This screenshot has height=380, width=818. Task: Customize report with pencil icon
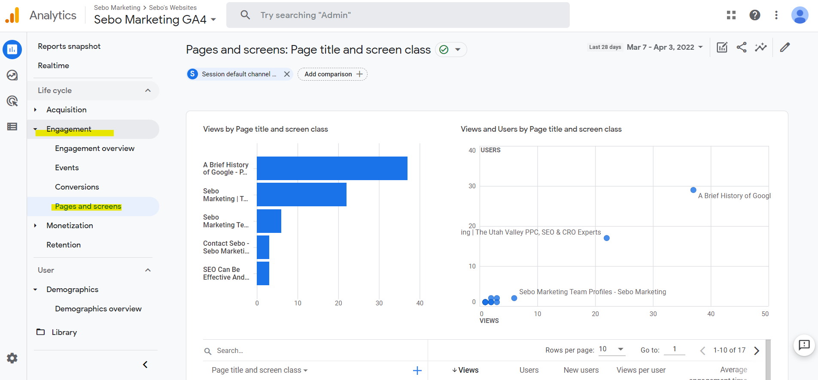pyautogui.click(x=785, y=47)
